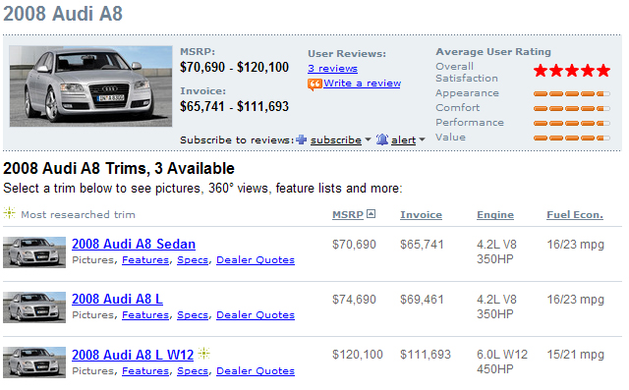Click the A8 L thumbnail image
Screen dimensions: 629x390
(34, 307)
